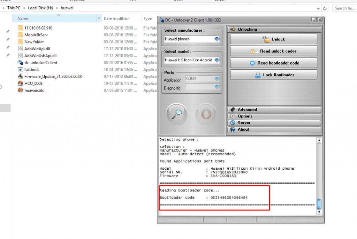Expand the Options section

(x=274, y=116)
